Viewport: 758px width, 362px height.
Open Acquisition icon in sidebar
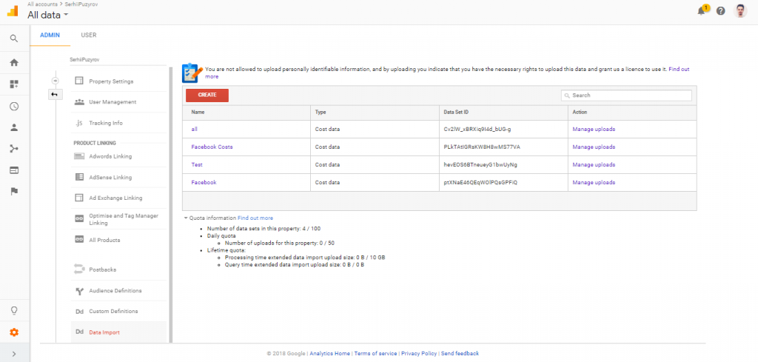14,149
